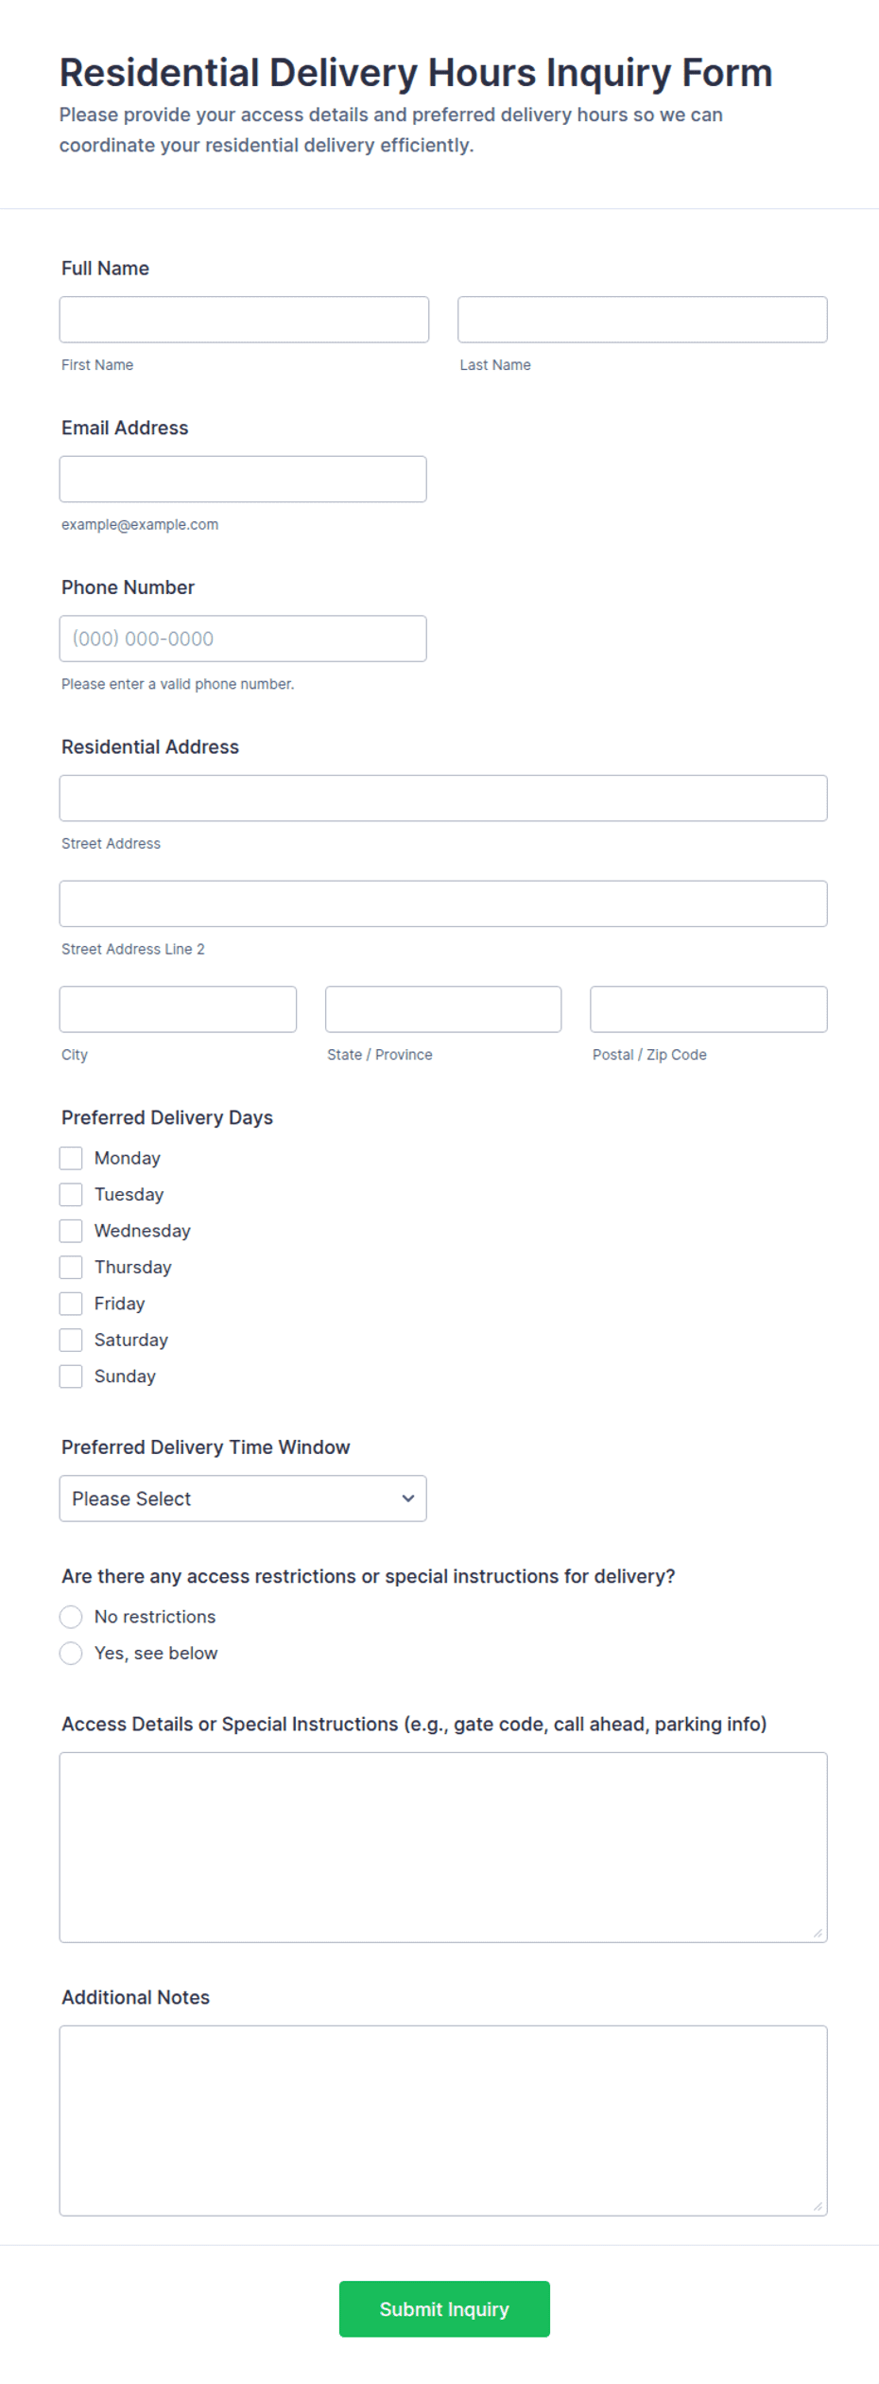
Task: Focus the Email Address field
Action: (243, 480)
